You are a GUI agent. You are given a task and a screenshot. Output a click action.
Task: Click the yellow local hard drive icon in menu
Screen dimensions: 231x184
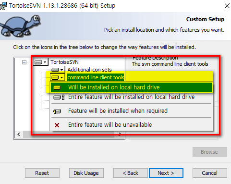[57, 87]
